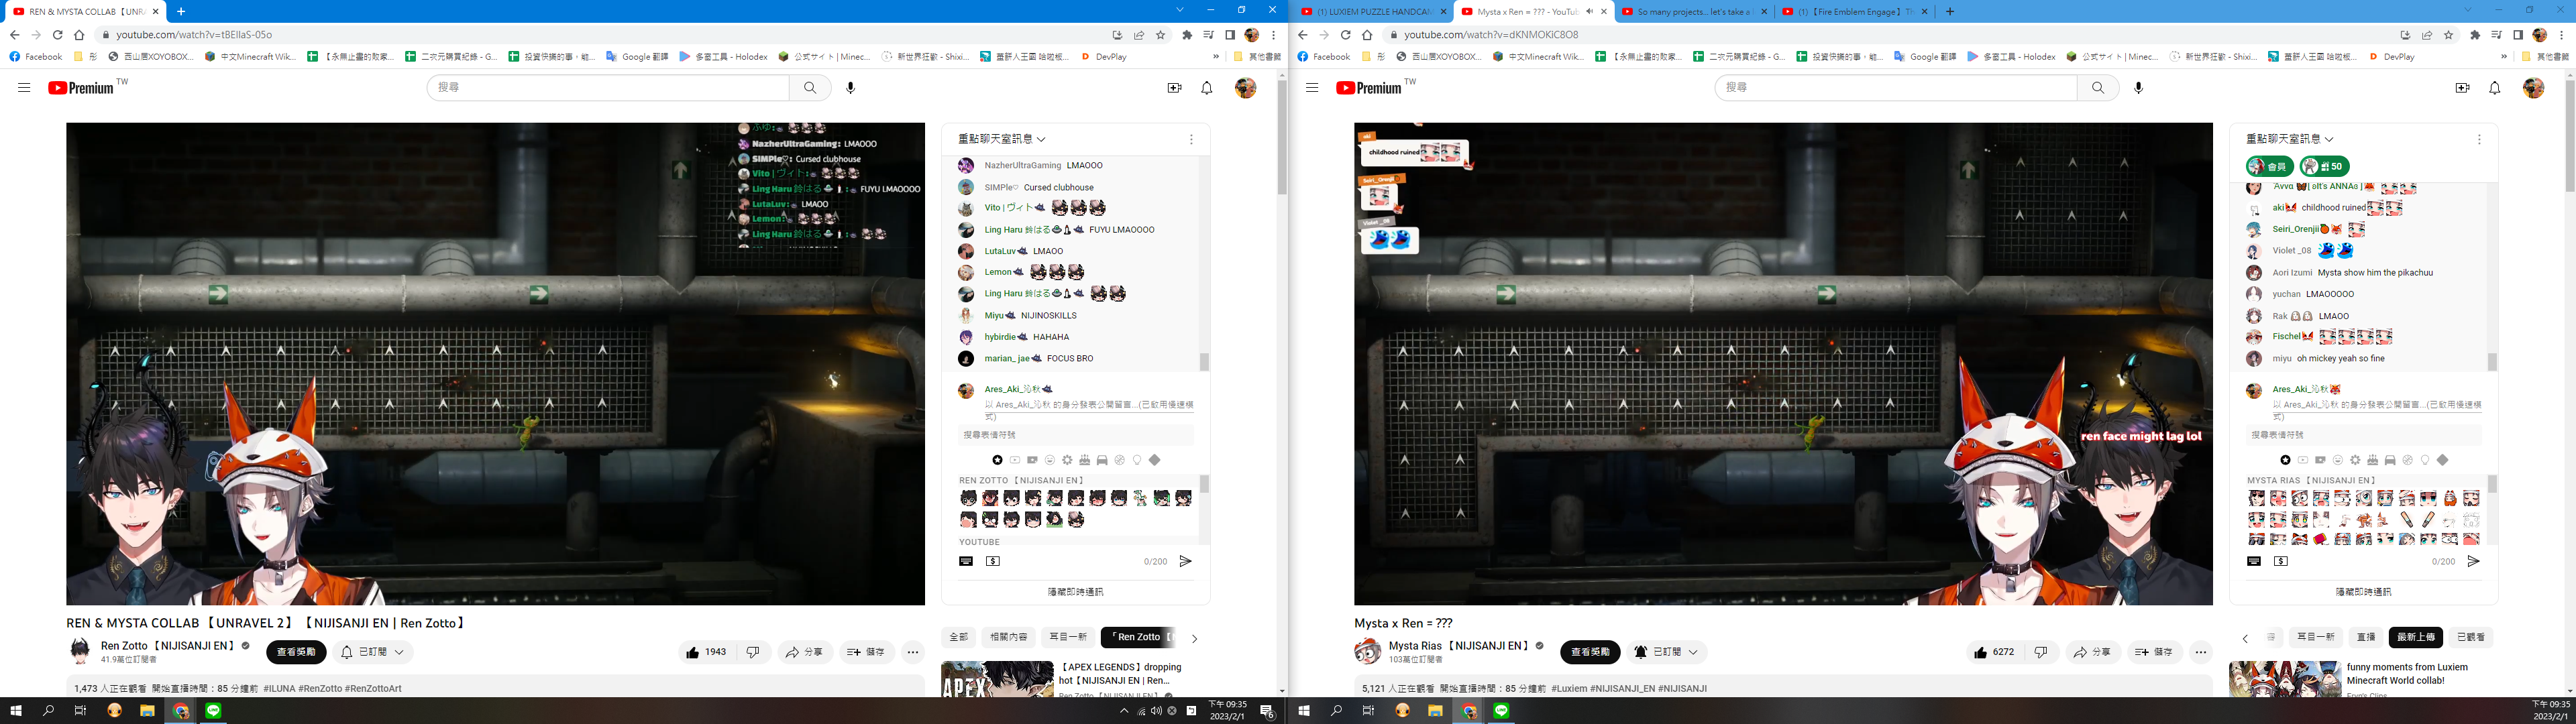Switch to Fire Emblem Engage tab
2576x724 pixels.
pyautogui.click(x=1855, y=12)
